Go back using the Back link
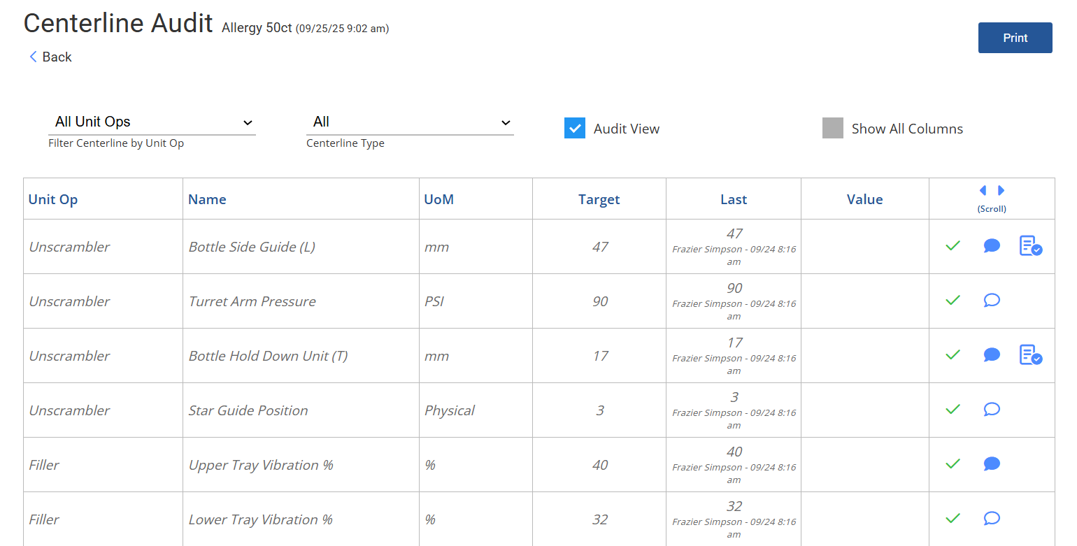 [x=50, y=57]
